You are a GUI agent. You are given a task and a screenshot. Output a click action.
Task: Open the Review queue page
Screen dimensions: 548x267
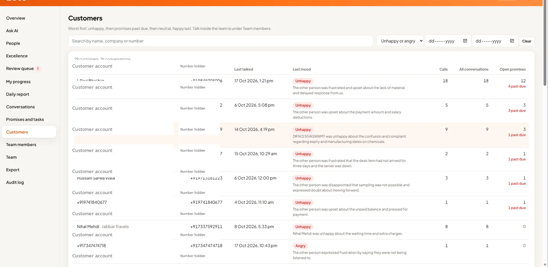(20, 69)
